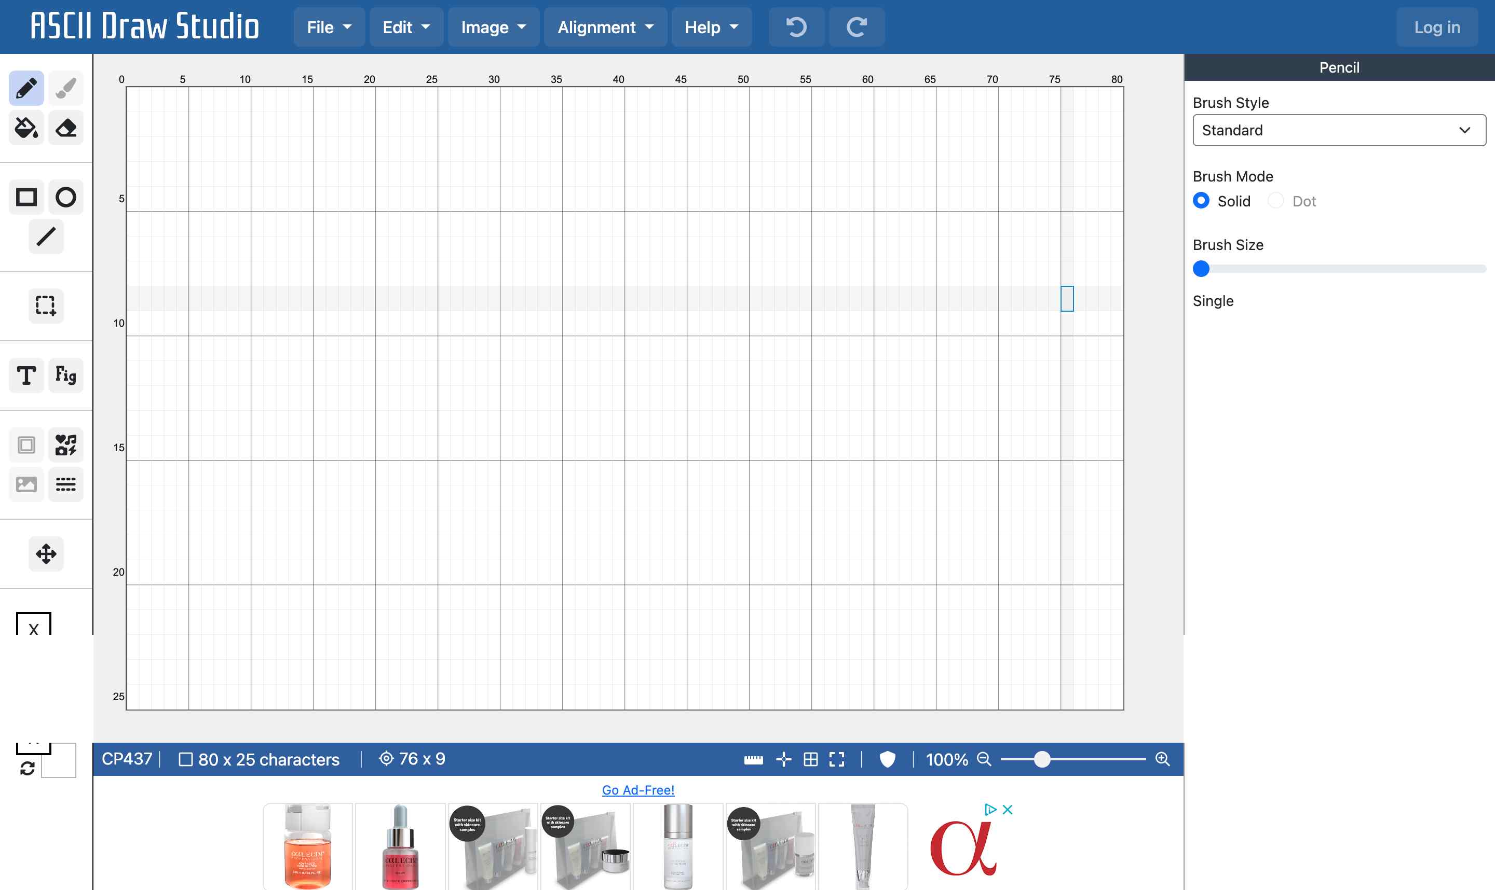Open the Brush Style dropdown

tap(1339, 130)
